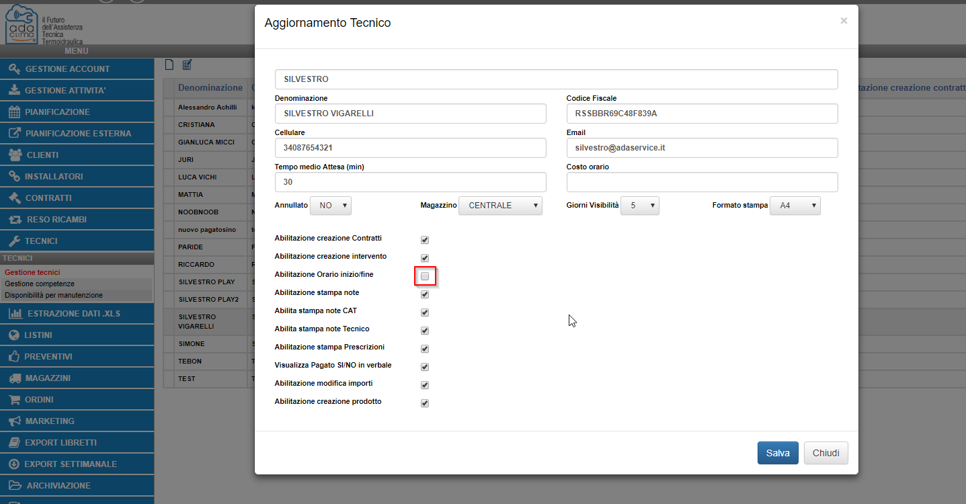966x504 pixels.
Task: Toggle Abilitazione creazione prodotto checkbox
Action: 425,403
